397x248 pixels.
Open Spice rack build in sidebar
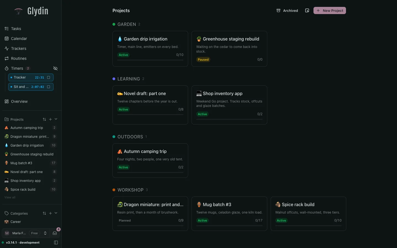tap(31, 190)
